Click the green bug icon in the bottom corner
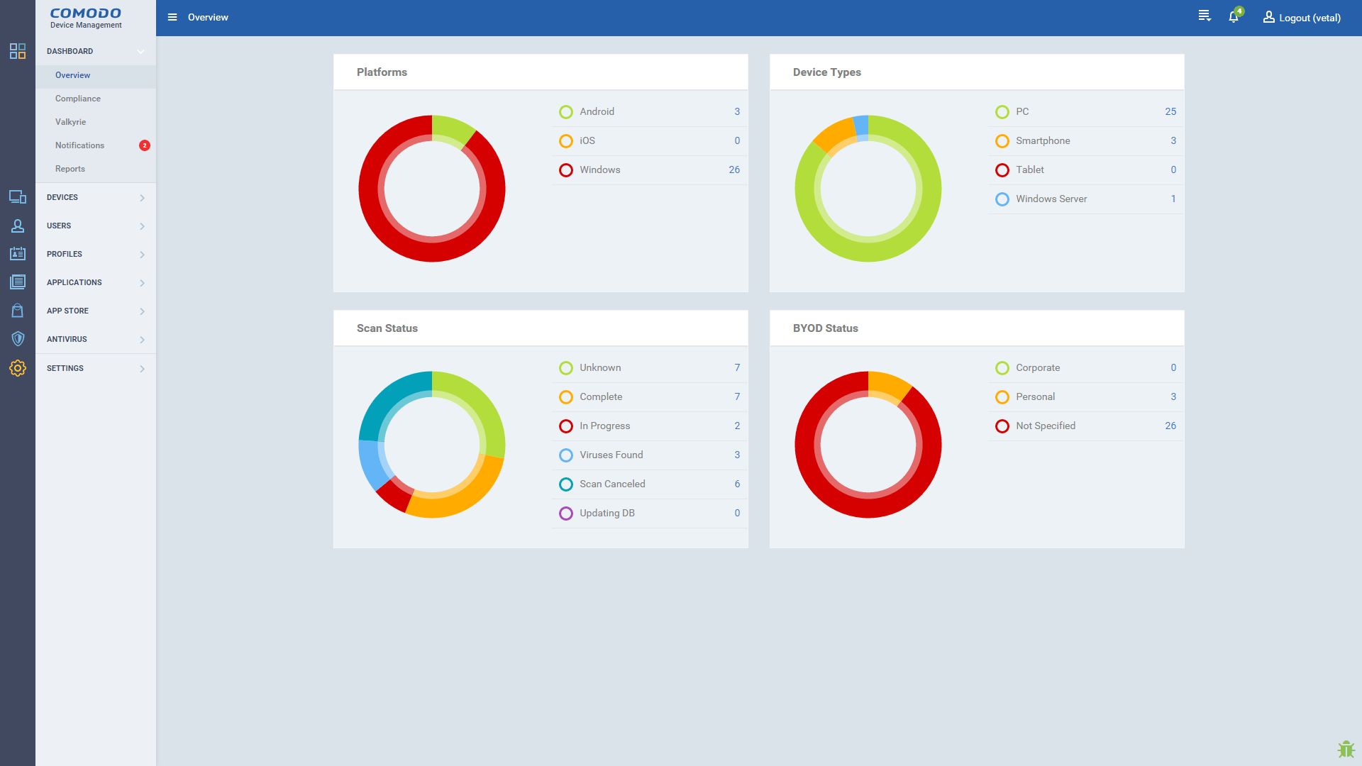Screen dimensions: 1362x766 pyautogui.click(x=1346, y=748)
